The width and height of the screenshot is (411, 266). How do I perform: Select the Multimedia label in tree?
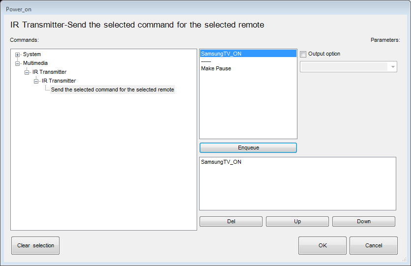[x=35, y=63]
